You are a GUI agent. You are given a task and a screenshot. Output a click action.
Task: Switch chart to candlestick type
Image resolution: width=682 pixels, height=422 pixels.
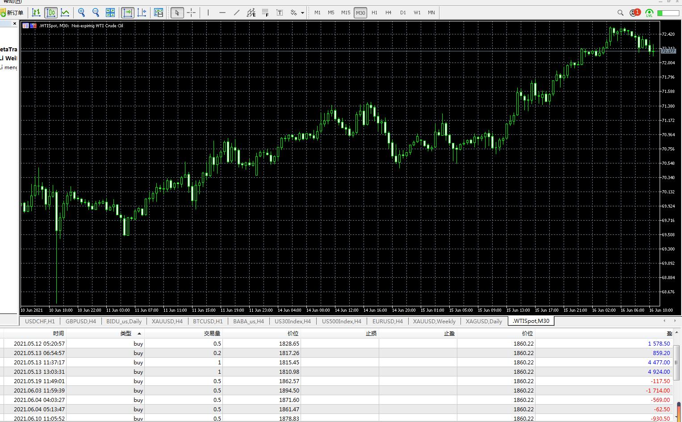point(51,13)
